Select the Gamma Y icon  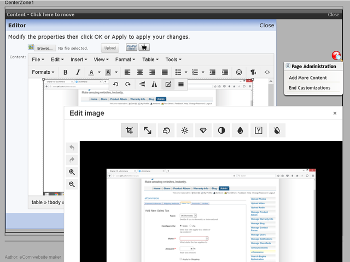pyautogui.click(x=259, y=130)
